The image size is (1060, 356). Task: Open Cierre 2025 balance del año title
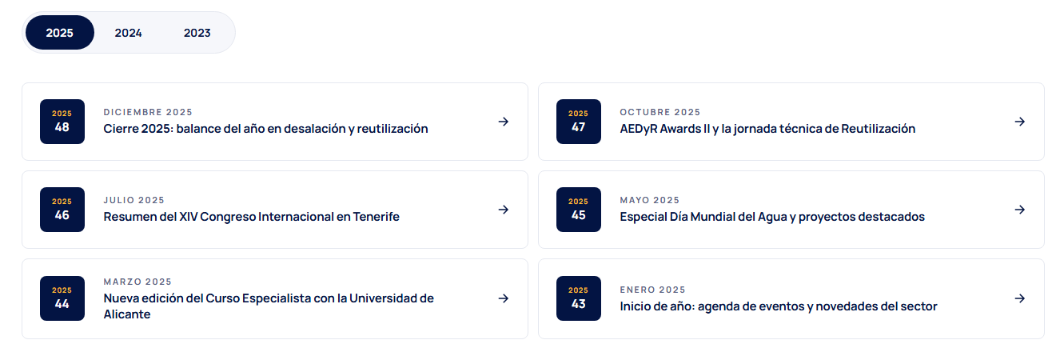point(266,129)
